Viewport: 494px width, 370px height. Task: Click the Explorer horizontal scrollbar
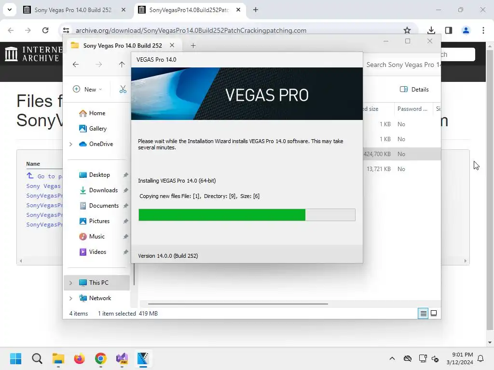[x=238, y=304]
